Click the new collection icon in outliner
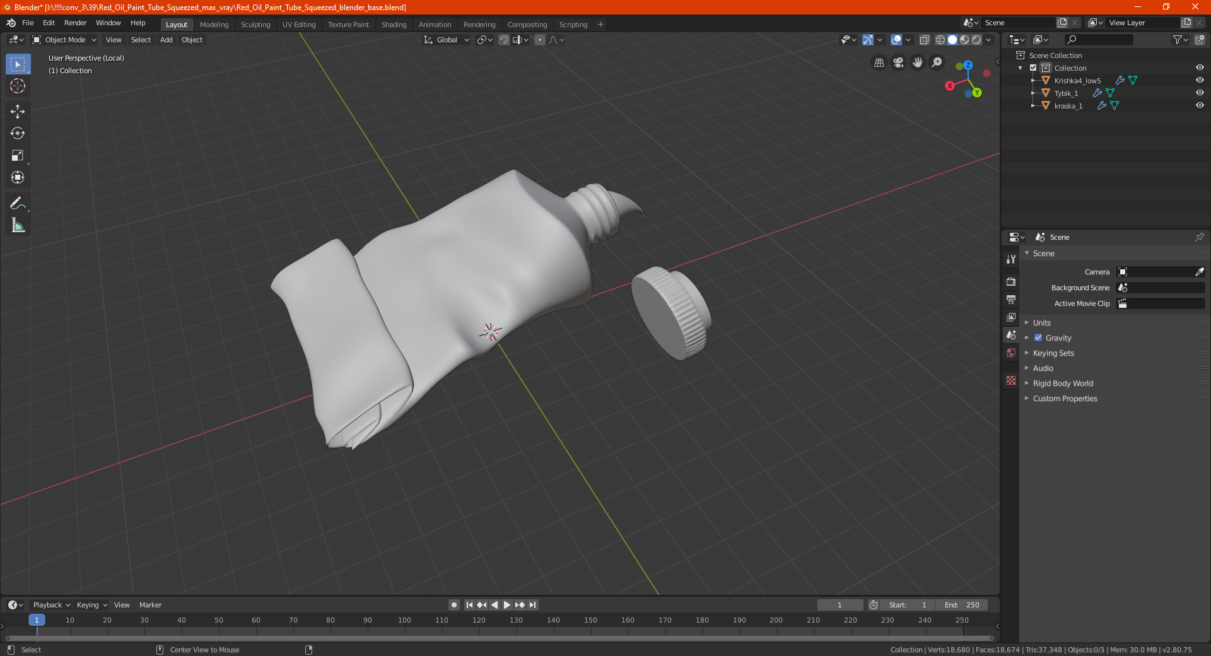The width and height of the screenshot is (1211, 656). click(1200, 40)
